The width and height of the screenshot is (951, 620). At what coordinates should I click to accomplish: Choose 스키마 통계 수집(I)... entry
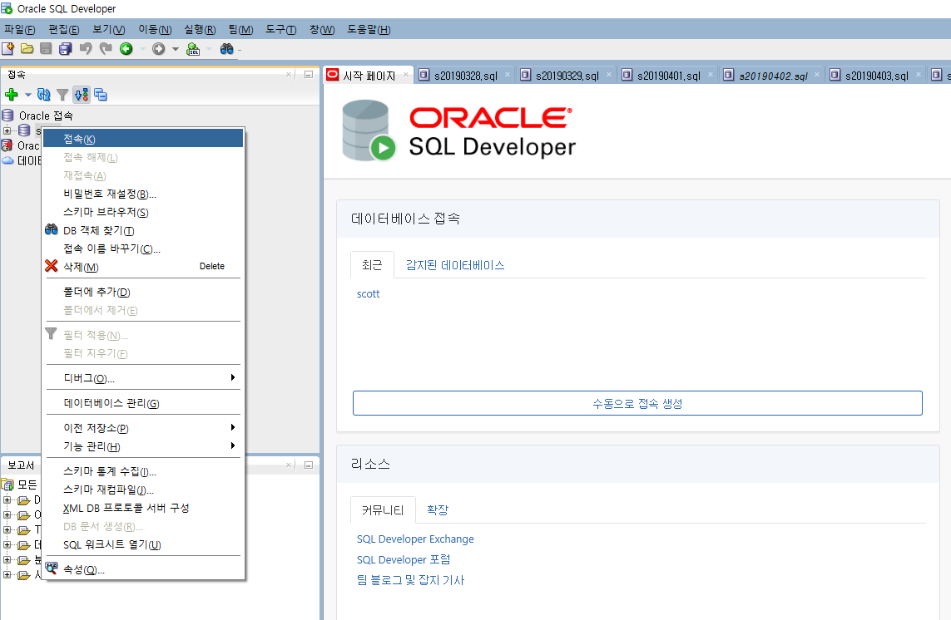click(143, 471)
